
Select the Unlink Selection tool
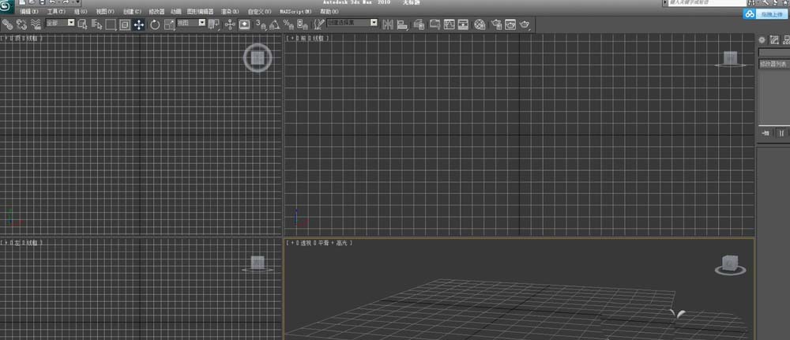coord(21,24)
